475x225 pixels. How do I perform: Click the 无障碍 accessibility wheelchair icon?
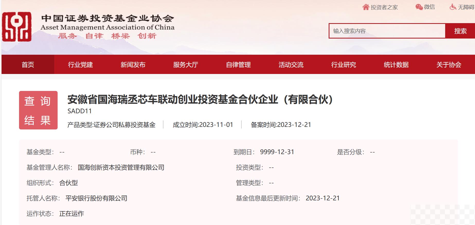click(453, 7)
